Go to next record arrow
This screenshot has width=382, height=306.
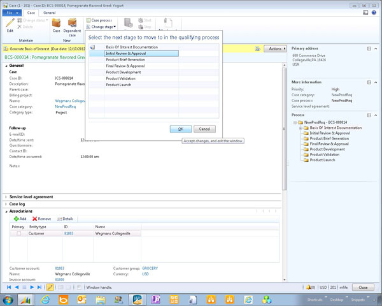[32, 288]
